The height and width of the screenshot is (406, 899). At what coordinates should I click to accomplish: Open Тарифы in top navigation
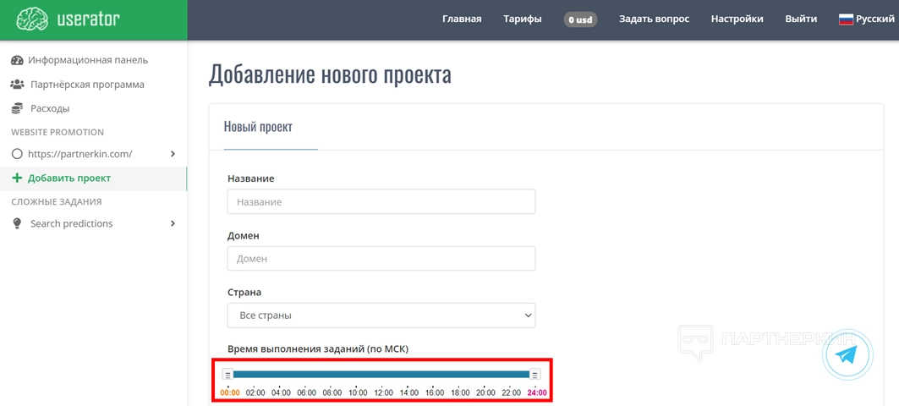point(523,19)
